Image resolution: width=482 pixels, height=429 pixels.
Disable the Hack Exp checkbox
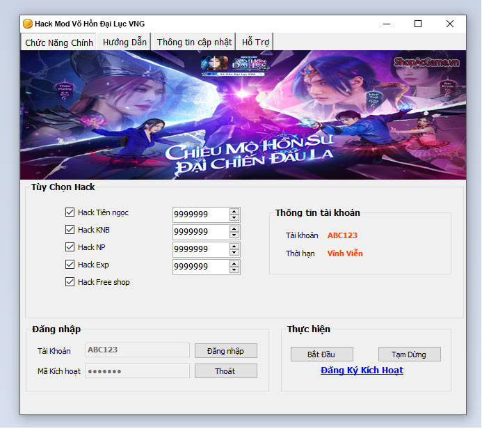tap(70, 265)
